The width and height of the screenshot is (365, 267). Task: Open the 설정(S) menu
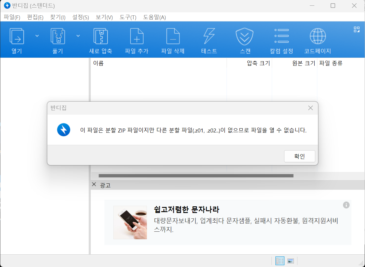[x=81, y=17]
